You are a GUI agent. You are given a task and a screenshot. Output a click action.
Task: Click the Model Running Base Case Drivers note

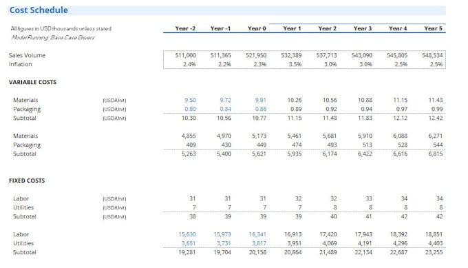click(53, 38)
